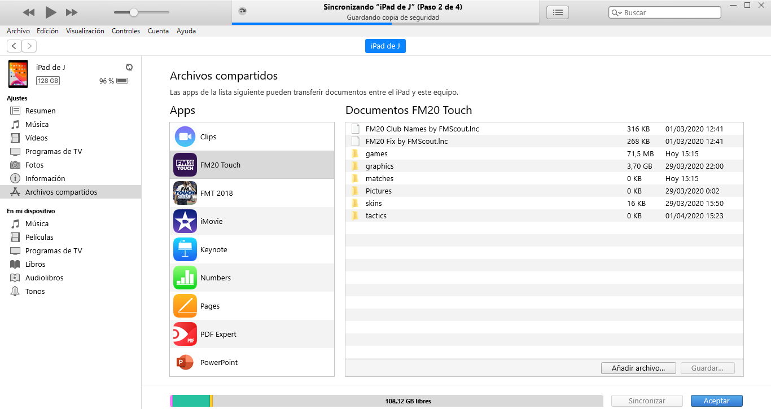Select the games folder row

(x=544, y=153)
